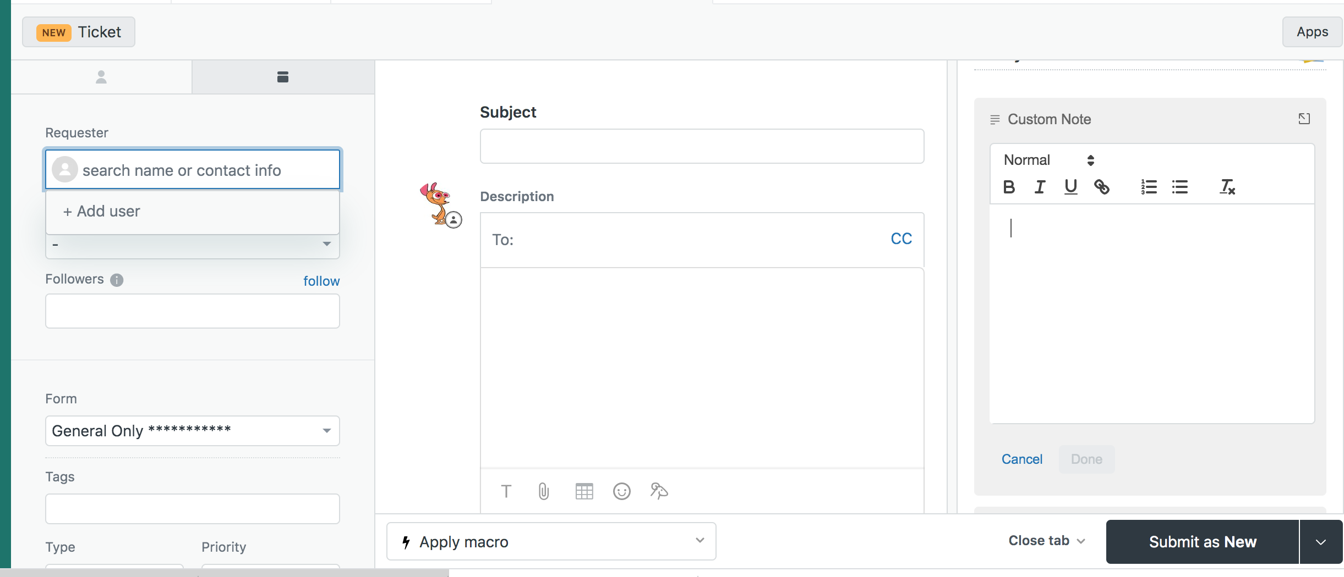Open the emoji picker in description

tap(621, 491)
